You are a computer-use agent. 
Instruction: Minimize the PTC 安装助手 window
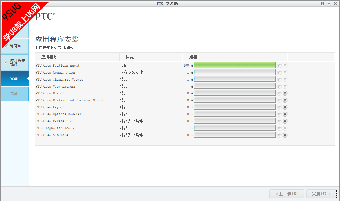(x=329, y=4)
